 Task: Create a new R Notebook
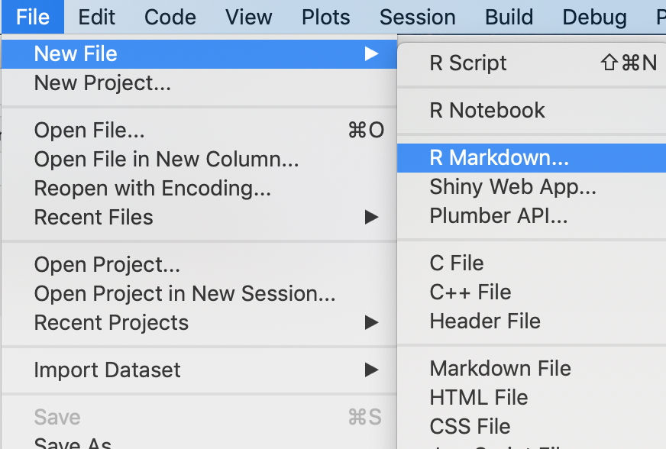coord(487,111)
